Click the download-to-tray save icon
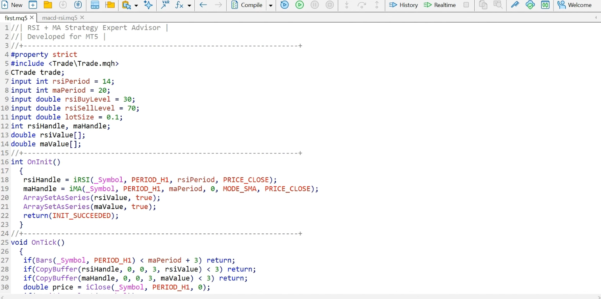Screen dimensions: 601x299 (78, 5)
